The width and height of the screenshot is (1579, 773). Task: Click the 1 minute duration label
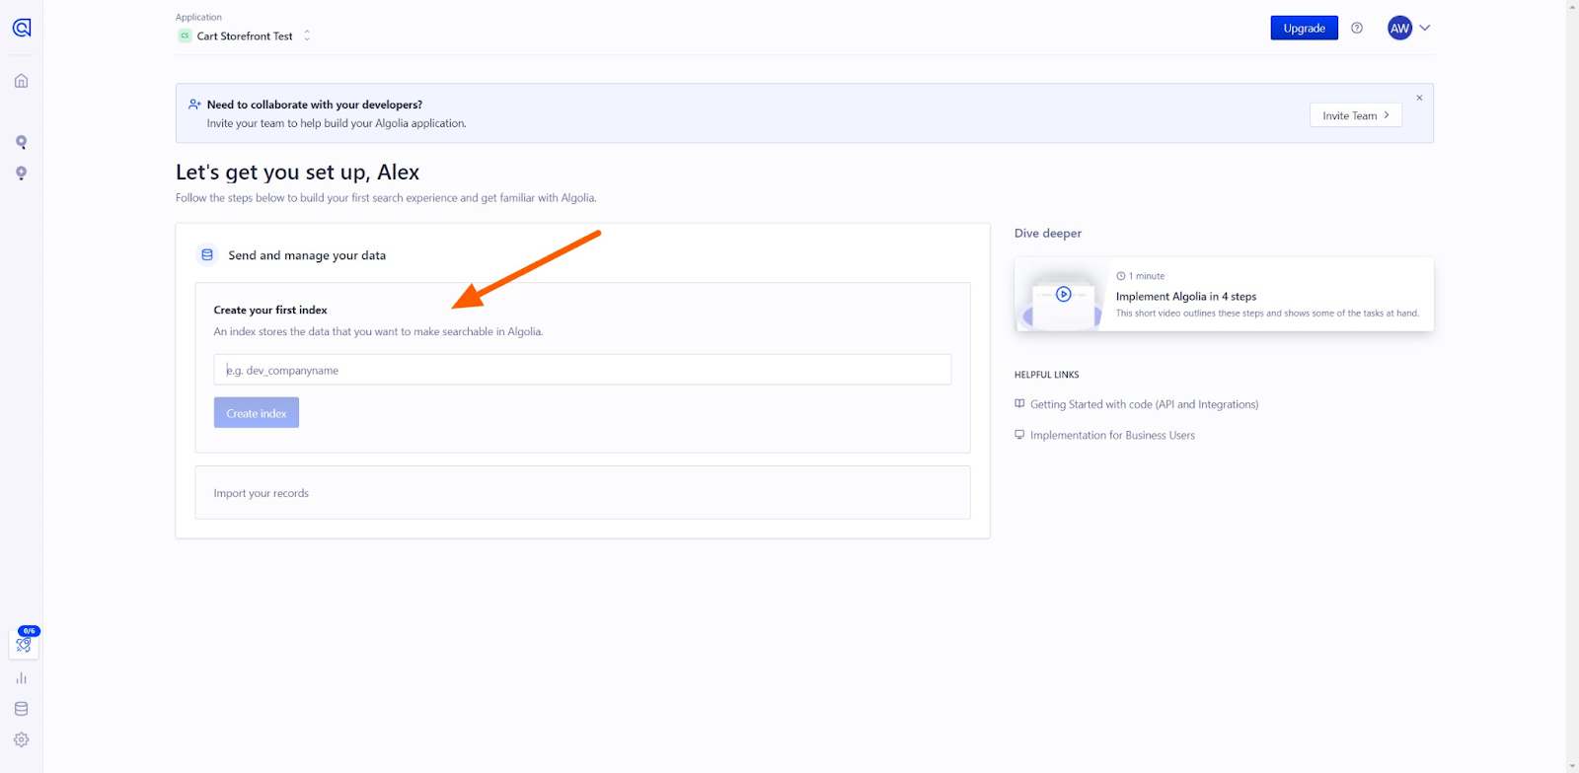coord(1147,276)
